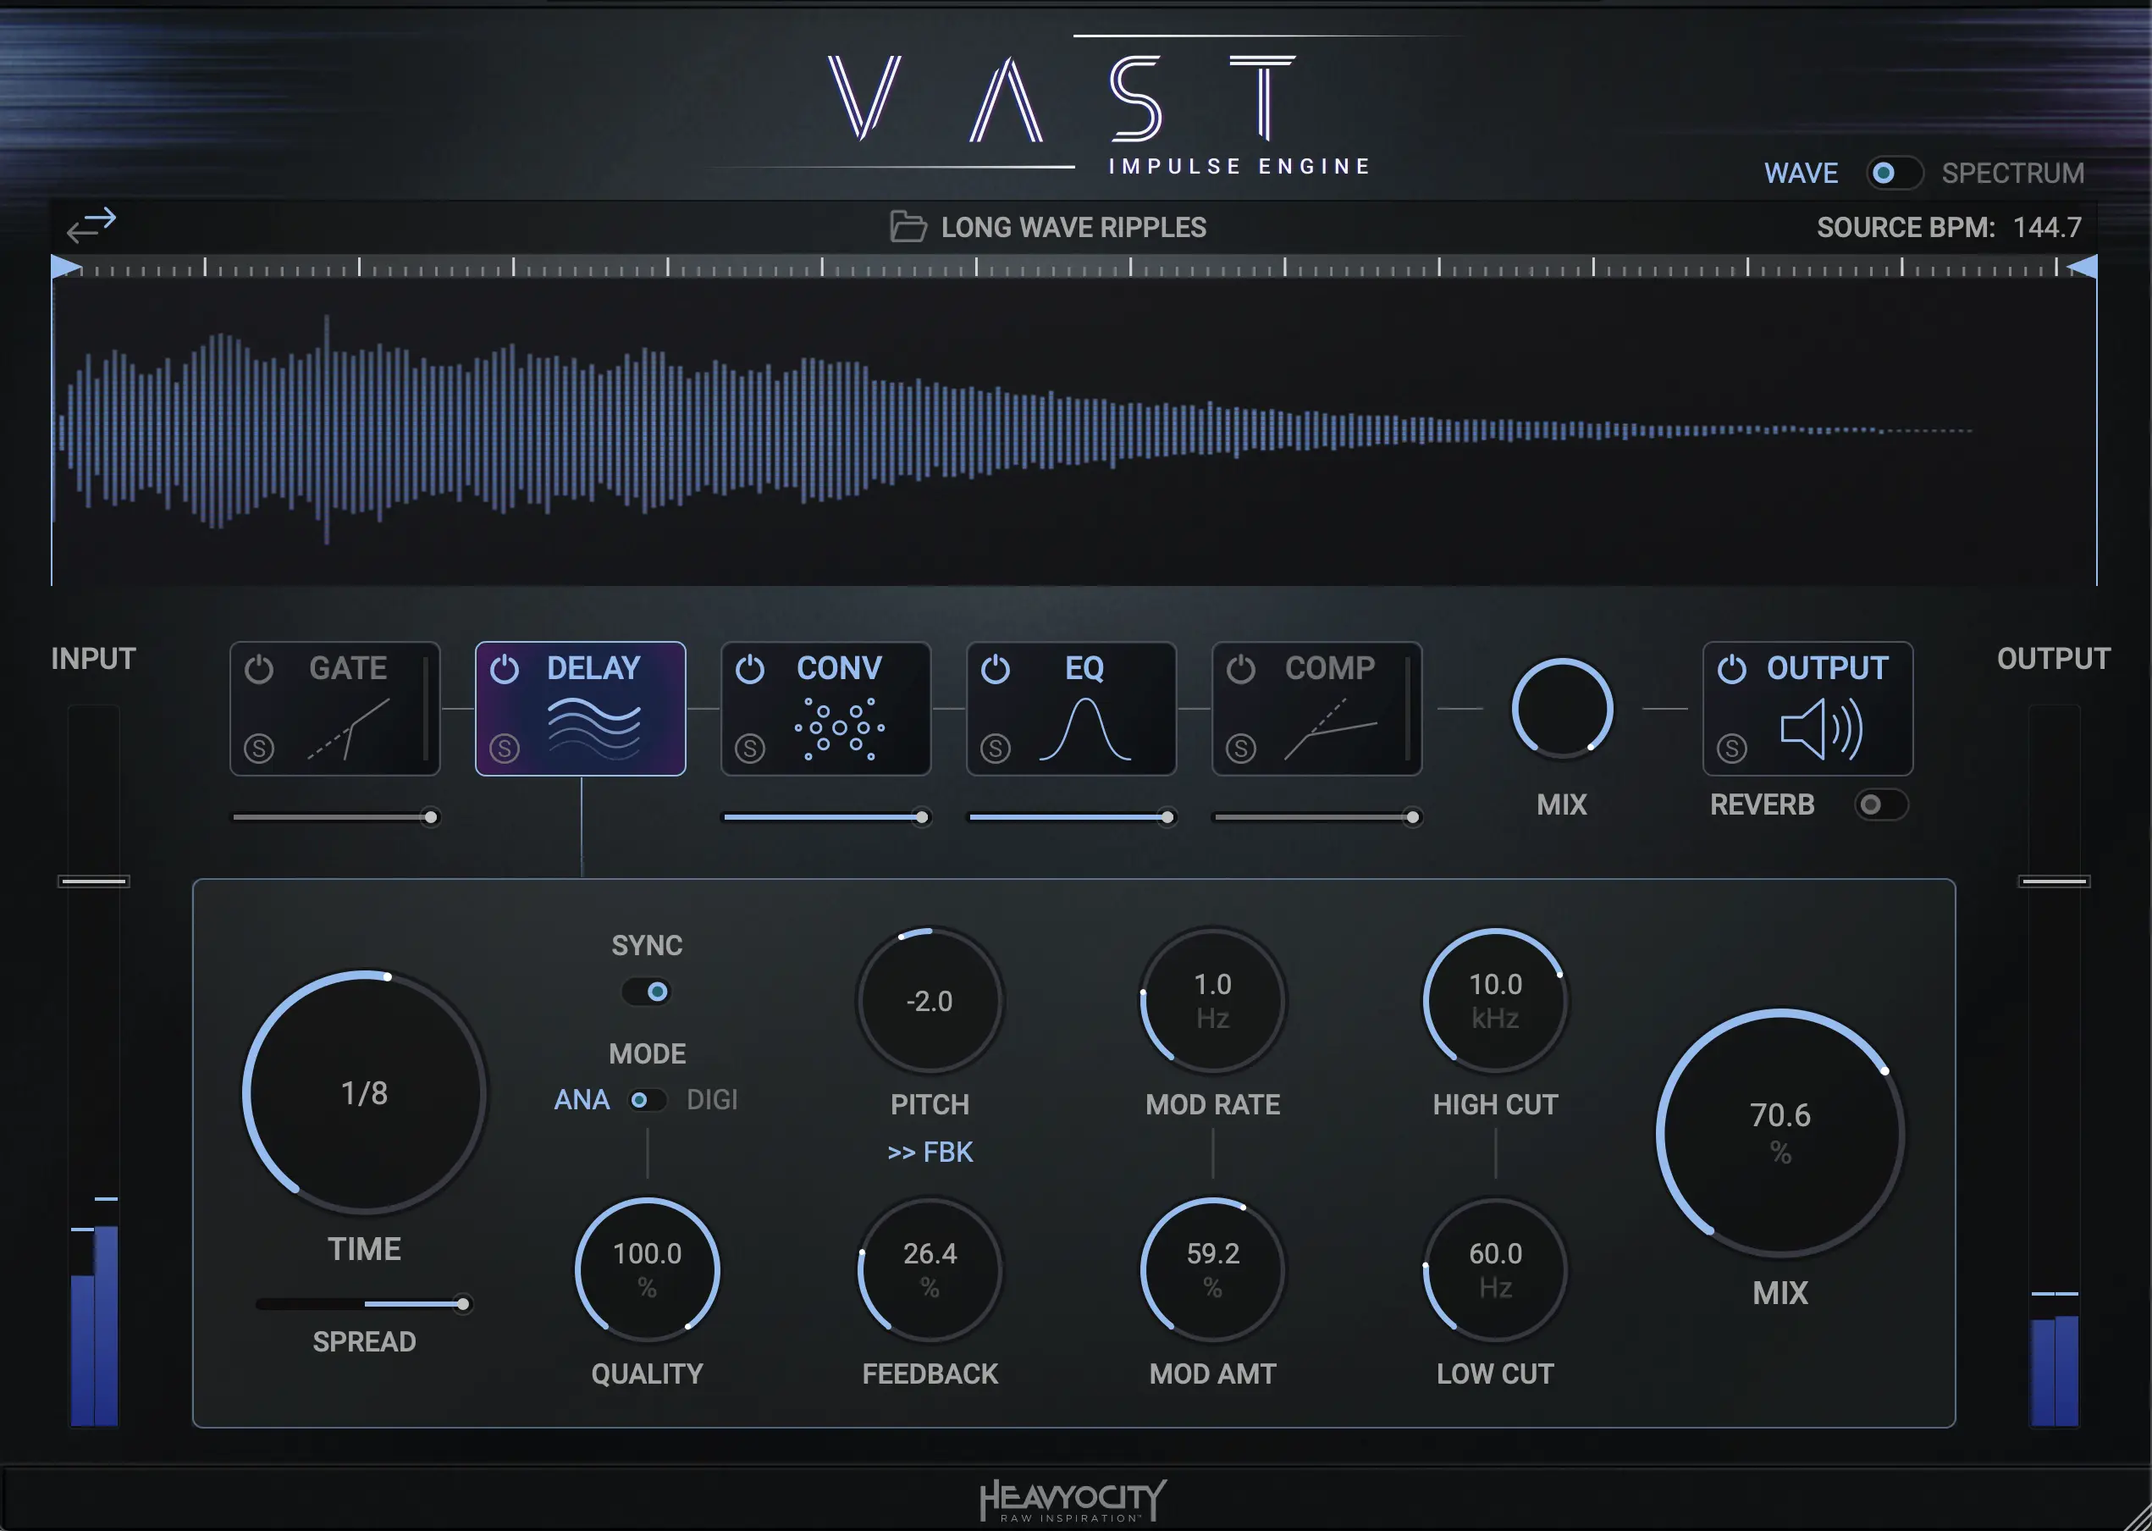Toggle the GATE module power icon

[259, 669]
